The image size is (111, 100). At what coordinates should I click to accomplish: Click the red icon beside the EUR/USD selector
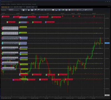[x=11, y=10]
